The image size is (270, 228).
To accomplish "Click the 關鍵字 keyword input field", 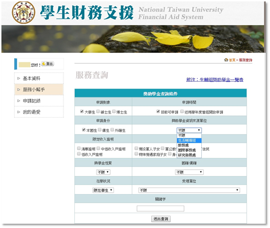I will coord(160,208).
